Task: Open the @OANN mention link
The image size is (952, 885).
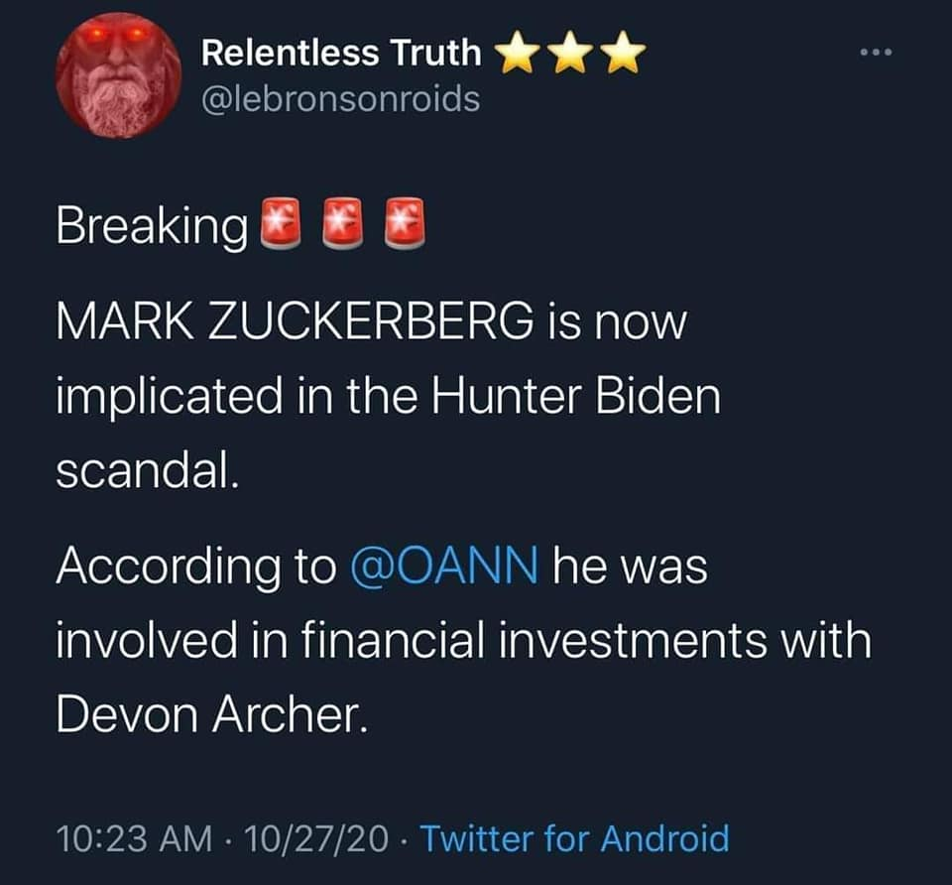Action: coord(444,566)
